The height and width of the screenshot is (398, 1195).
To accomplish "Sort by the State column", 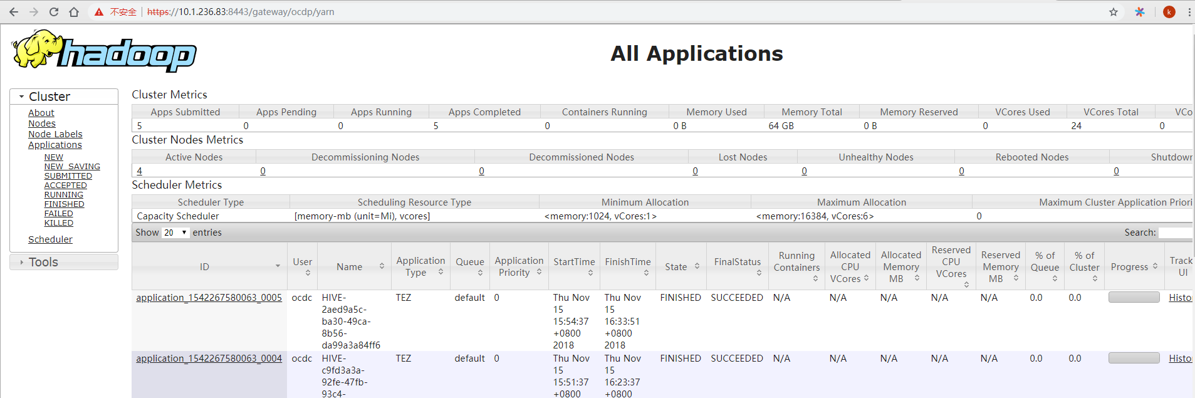I will pyautogui.click(x=697, y=266).
